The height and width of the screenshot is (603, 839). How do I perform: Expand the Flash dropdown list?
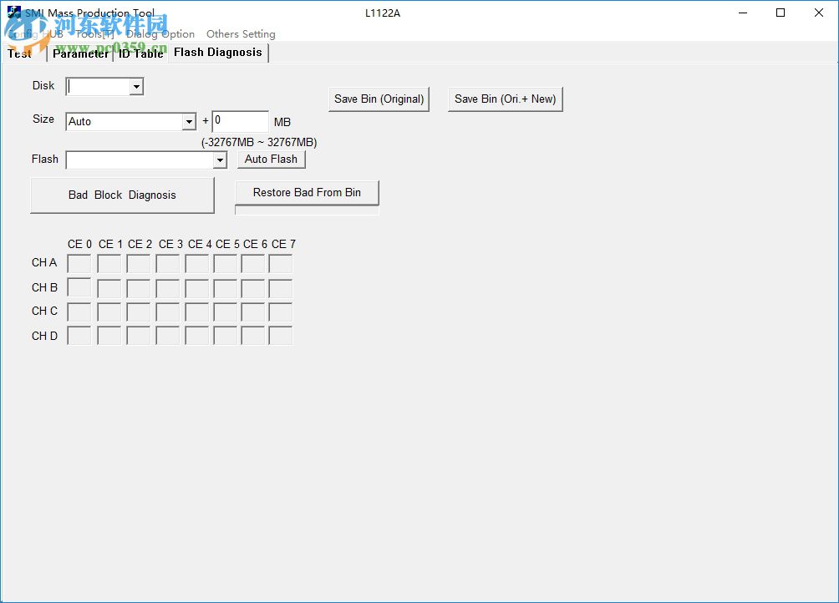pos(220,160)
